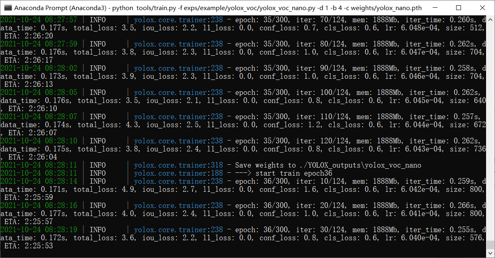
Task: Click 'Save weights to ./YOLOX_outputs\yolox_voc_nano' message
Action: 328,165
